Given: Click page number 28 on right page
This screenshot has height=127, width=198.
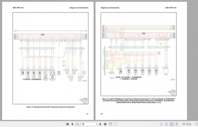Looking at the screenshot, I should 102,114.
